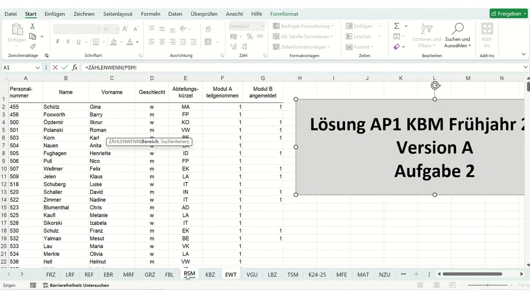Click the accounting number format icon
The height and width of the screenshot is (298, 530).
[234, 36]
